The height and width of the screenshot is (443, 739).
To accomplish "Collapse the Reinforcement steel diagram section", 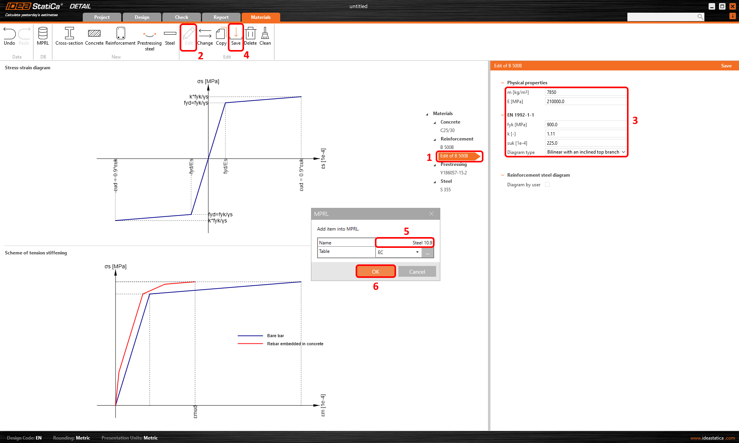I will 503,175.
